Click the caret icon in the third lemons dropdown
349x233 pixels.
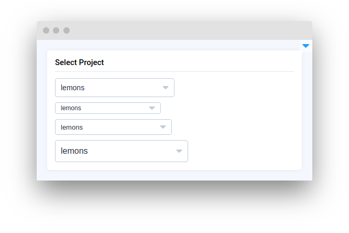(x=163, y=127)
